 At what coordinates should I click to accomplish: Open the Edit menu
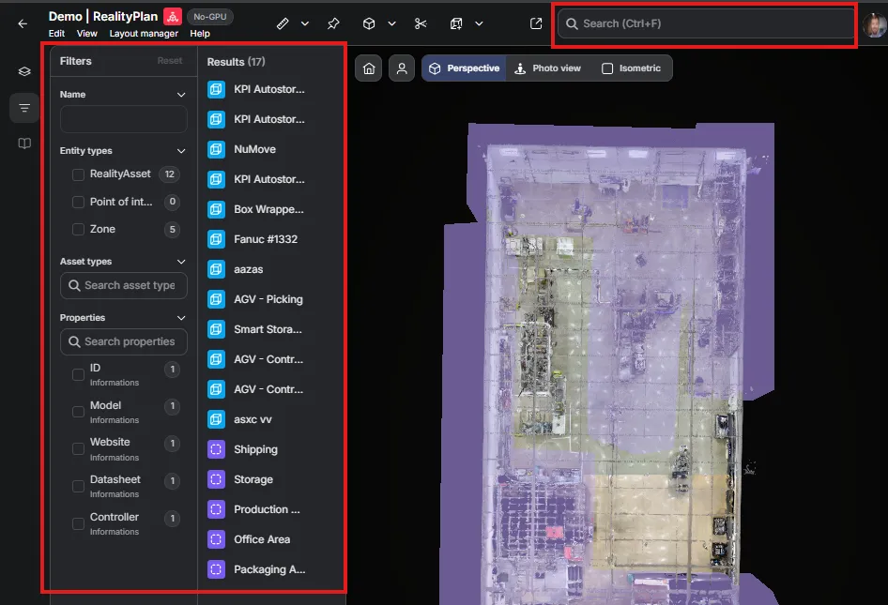[x=56, y=34]
